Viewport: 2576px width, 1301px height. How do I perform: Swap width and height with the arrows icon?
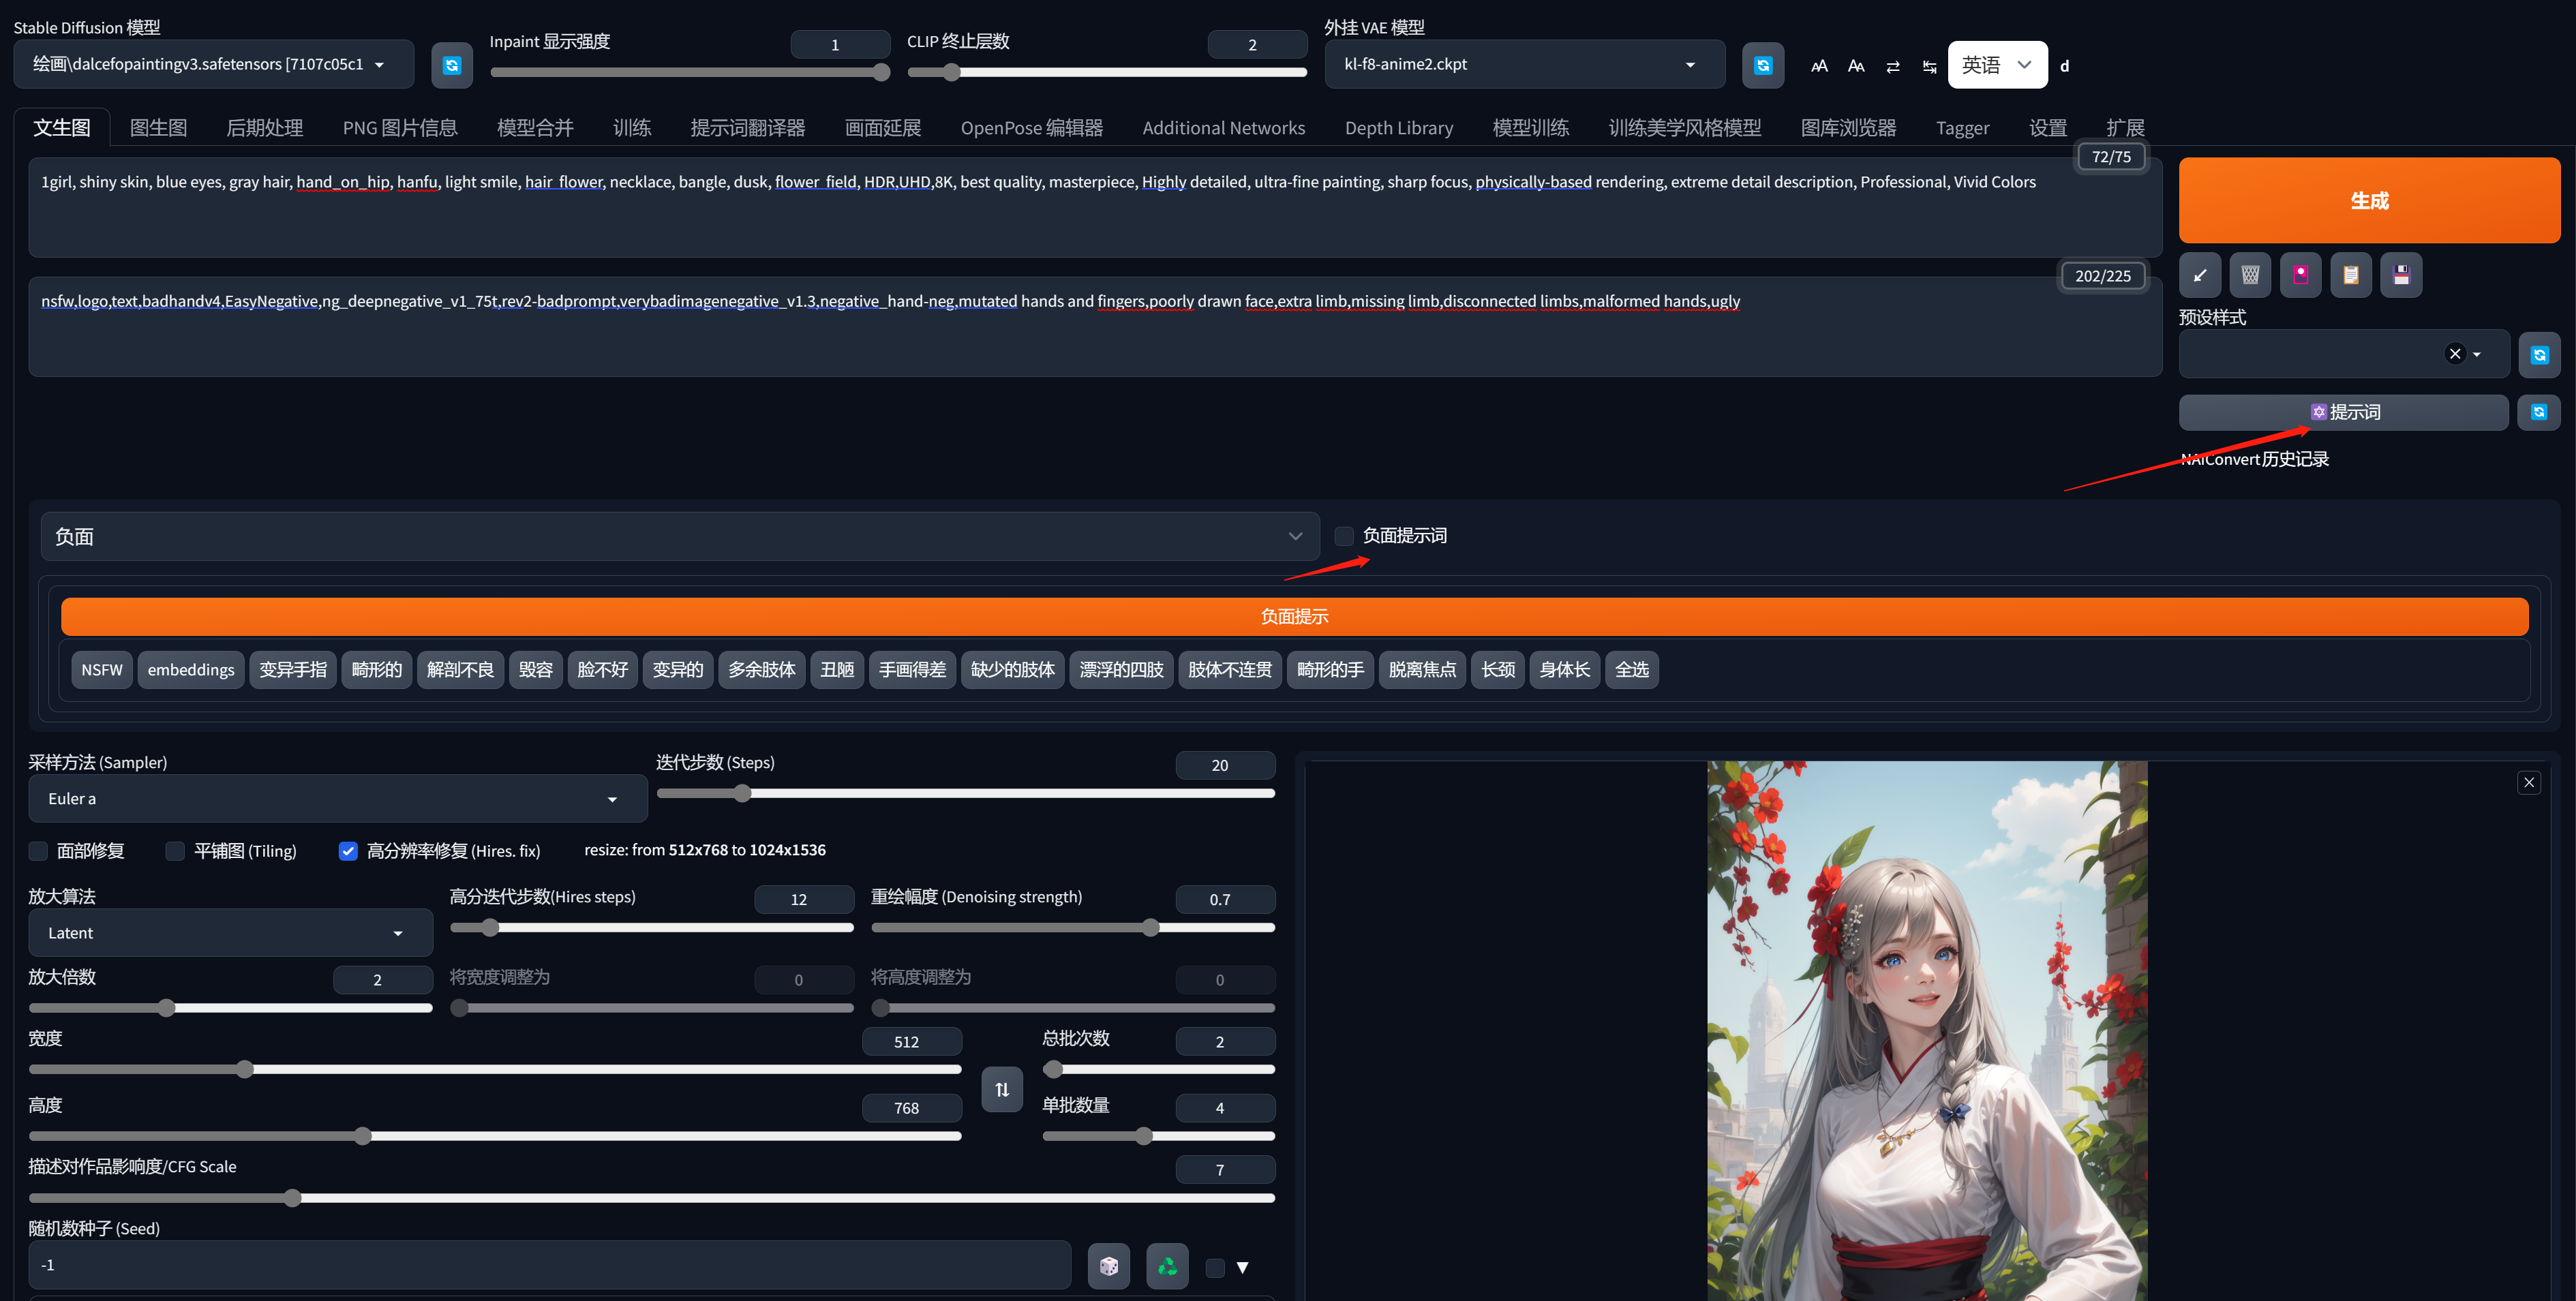tap(1002, 1089)
